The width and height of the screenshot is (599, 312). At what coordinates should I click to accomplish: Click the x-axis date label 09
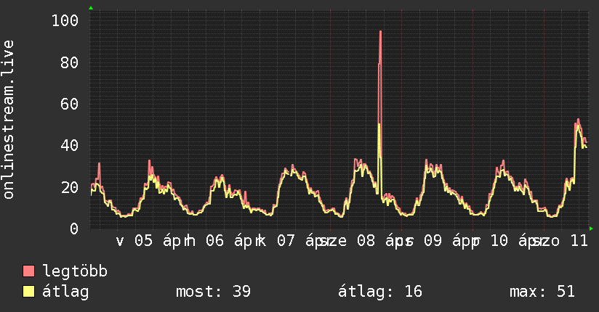[433, 241]
